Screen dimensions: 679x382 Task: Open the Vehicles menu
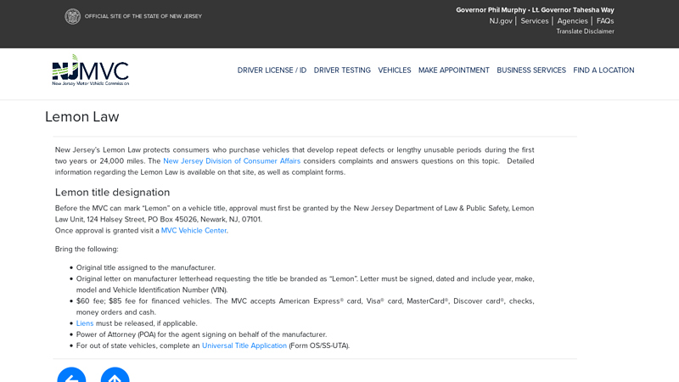(395, 70)
